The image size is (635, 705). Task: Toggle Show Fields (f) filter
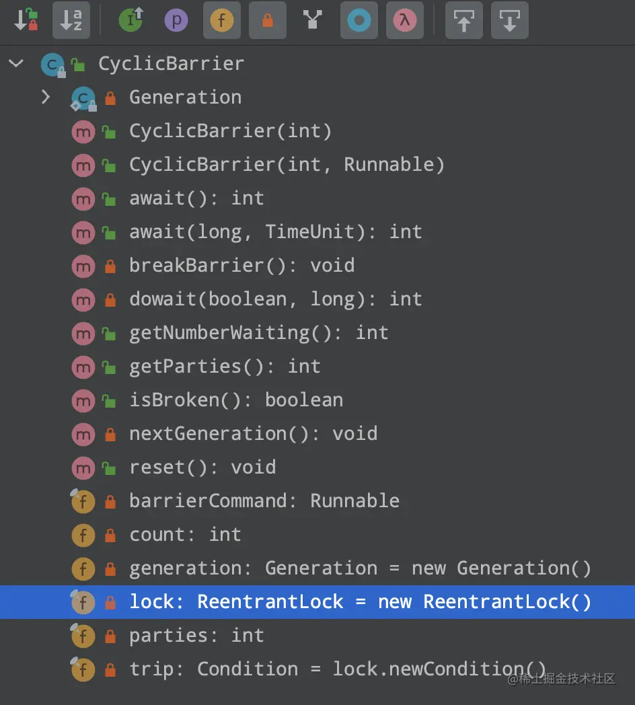pyautogui.click(x=222, y=20)
